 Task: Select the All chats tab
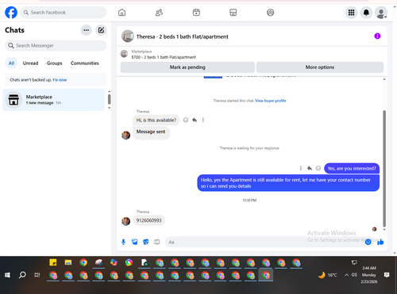(x=11, y=63)
